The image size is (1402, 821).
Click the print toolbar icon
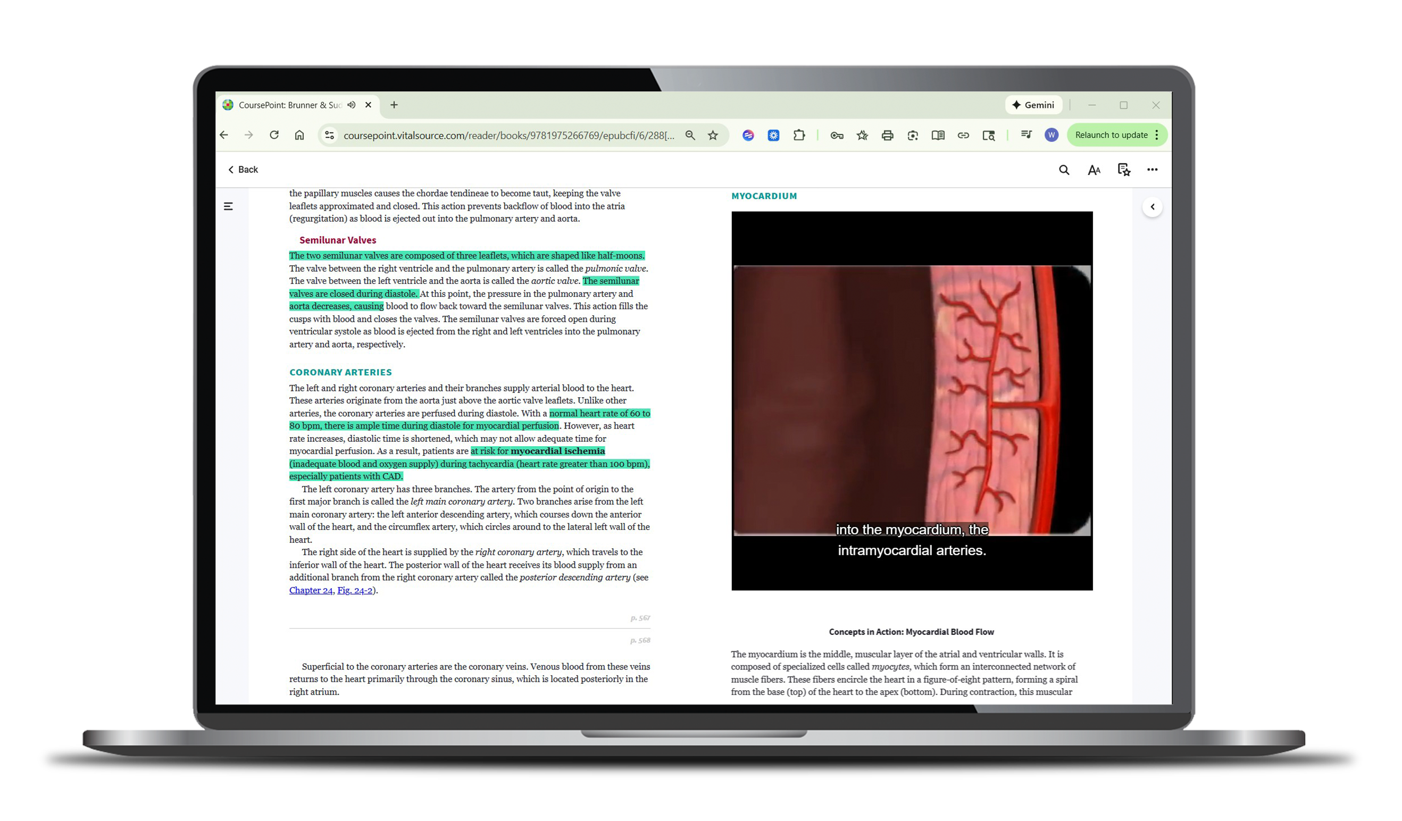pos(887,135)
